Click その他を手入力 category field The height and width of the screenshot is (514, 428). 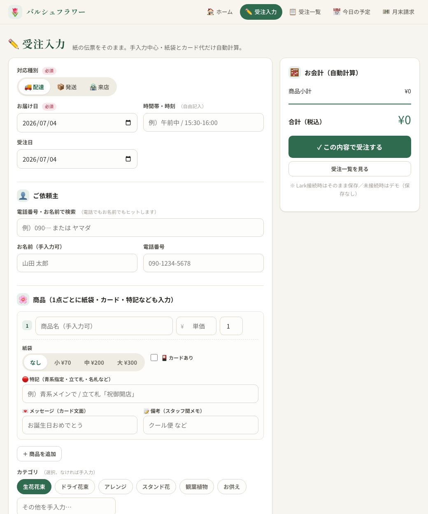click(x=66, y=507)
